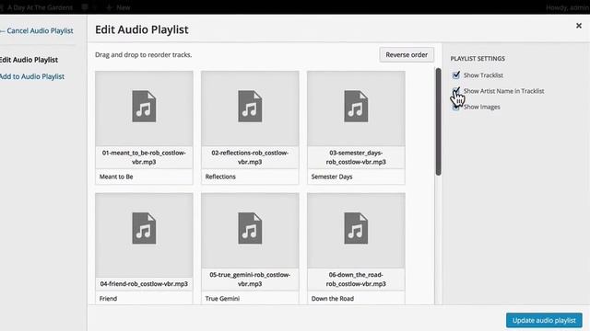Click the New item in admin bar
The image size is (590, 331).
119,7
